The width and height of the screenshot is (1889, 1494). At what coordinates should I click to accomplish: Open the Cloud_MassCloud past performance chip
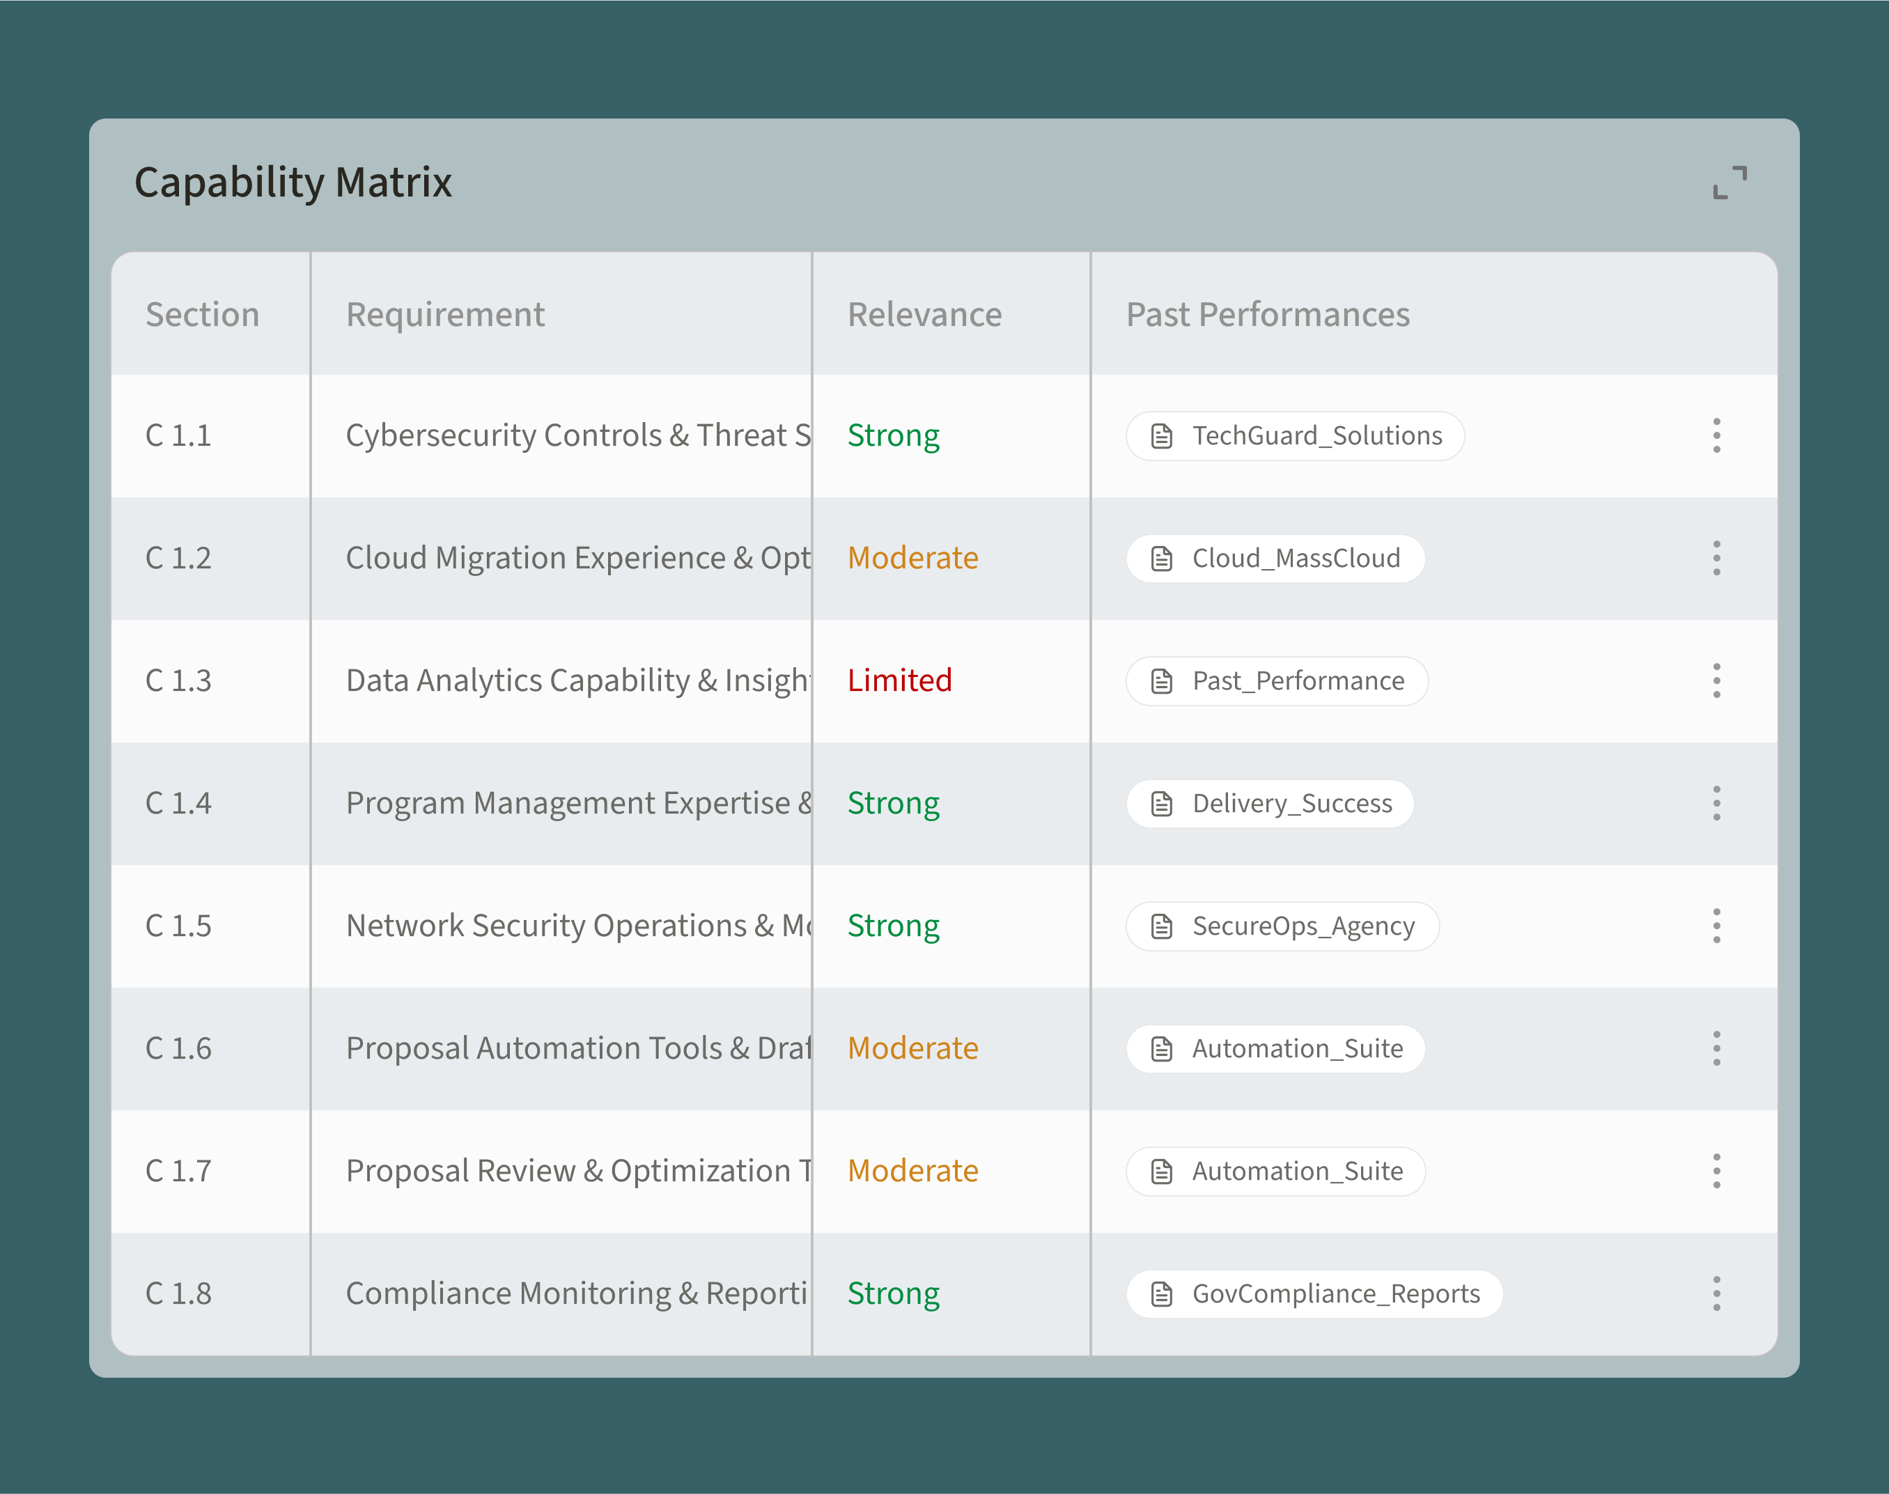click(1275, 558)
